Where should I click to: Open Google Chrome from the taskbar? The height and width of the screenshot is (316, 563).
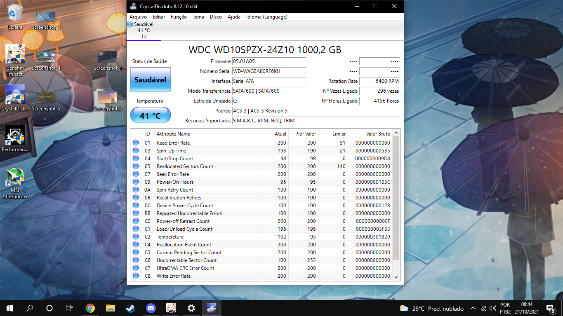coord(90,308)
